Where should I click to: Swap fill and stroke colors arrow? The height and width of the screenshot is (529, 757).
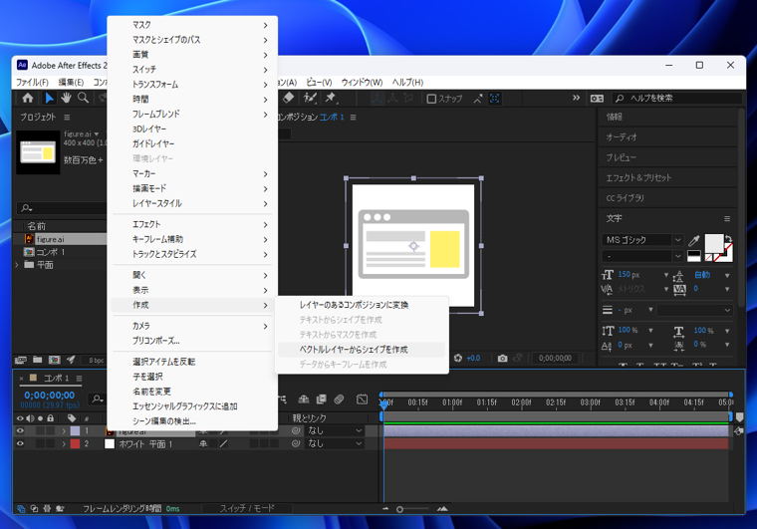[x=728, y=238]
